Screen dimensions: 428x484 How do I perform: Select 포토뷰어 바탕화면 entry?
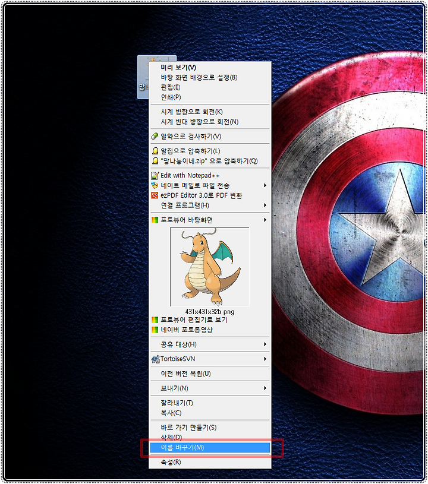click(x=210, y=220)
